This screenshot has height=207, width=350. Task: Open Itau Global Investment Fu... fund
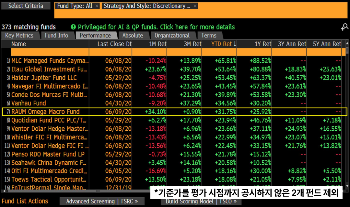(x=49, y=69)
